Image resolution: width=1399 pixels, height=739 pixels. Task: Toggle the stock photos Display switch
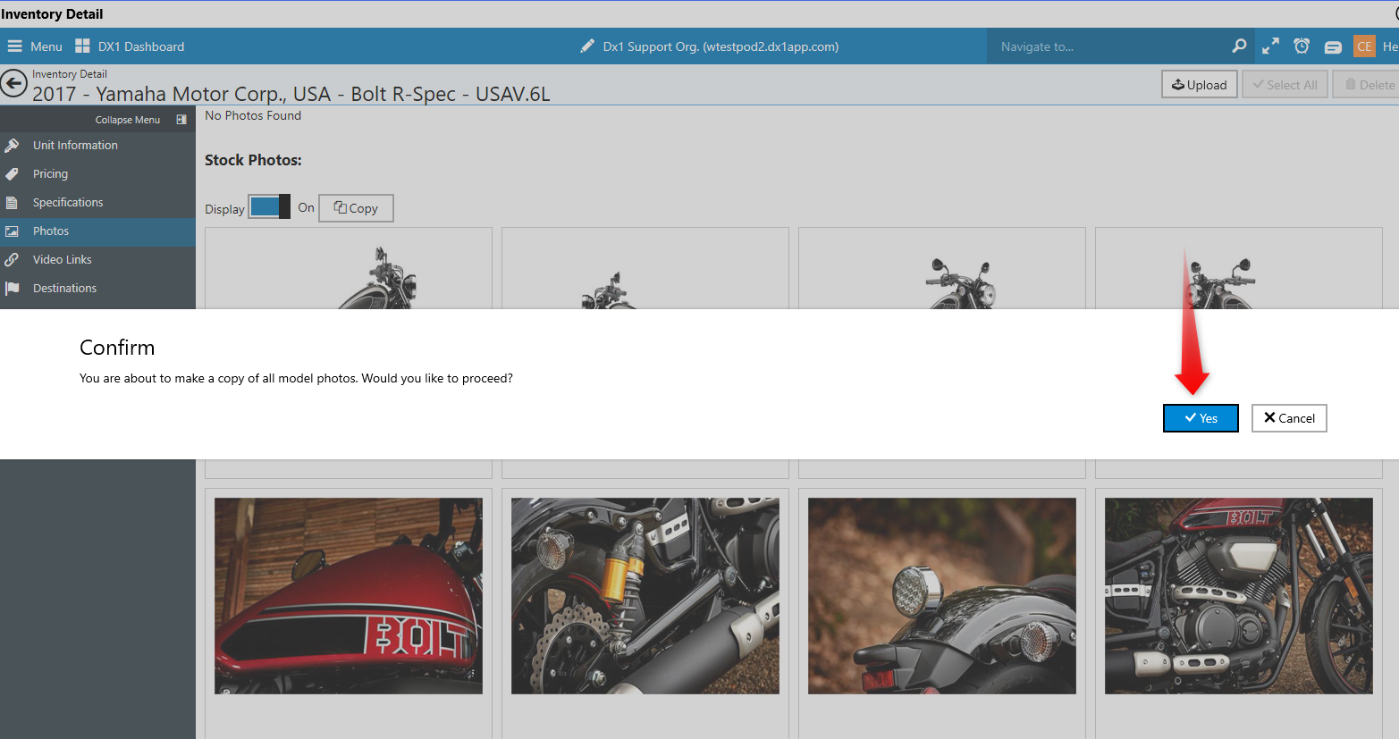point(269,206)
